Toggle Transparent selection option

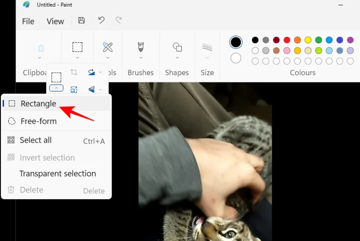coord(57,174)
